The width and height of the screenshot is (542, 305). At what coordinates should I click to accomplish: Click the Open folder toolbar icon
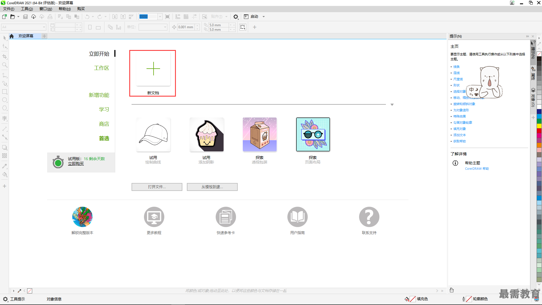coord(13,17)
